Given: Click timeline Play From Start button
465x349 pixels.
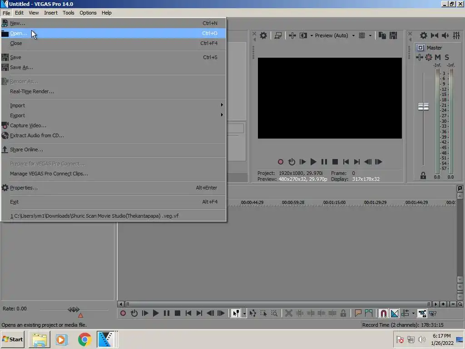Looking at the screenshot, I should pyautogui.click(x=145, y=313).
